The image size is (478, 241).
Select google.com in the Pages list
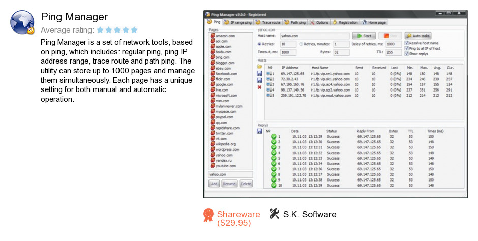[x=224, y=84]
